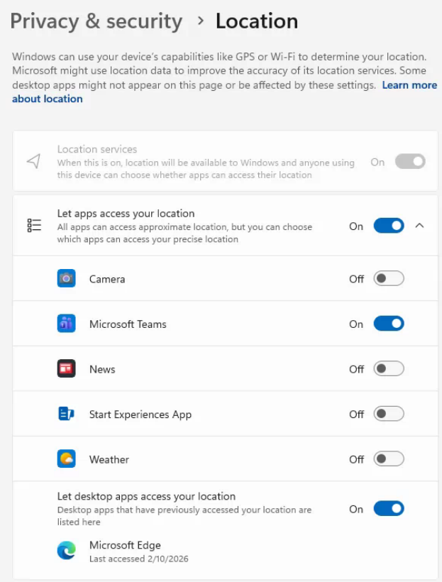Enable location access for Camera
The height and width of the screenshot is (582, 442).
[x=388, y=279]
